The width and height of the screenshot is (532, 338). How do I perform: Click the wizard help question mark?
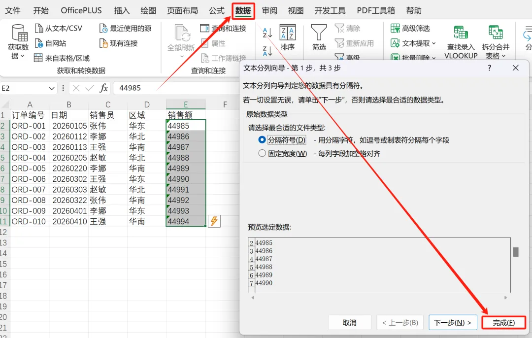[x=489, y=68]
